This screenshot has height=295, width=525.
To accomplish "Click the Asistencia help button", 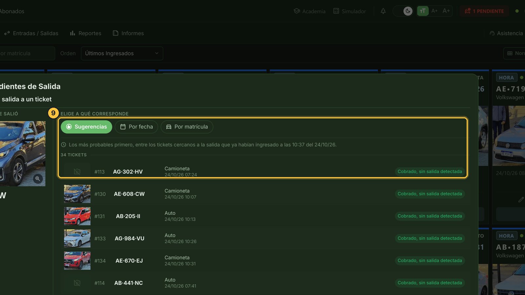I will pyautogui.click(x=507, y=33).
